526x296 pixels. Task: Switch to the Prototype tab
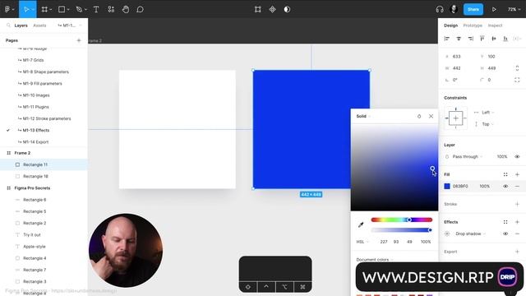tap(473, 25)
